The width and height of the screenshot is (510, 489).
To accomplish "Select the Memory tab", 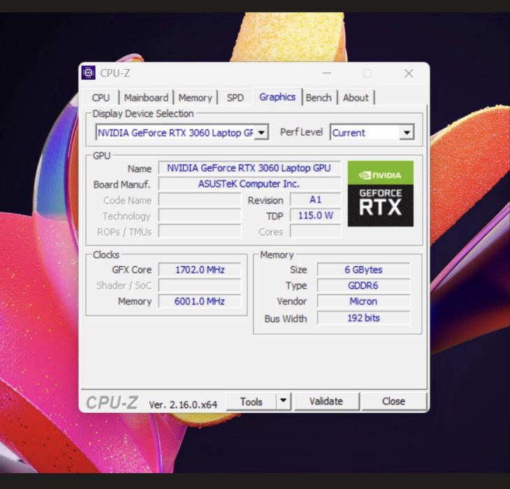I will pos(195,98).
